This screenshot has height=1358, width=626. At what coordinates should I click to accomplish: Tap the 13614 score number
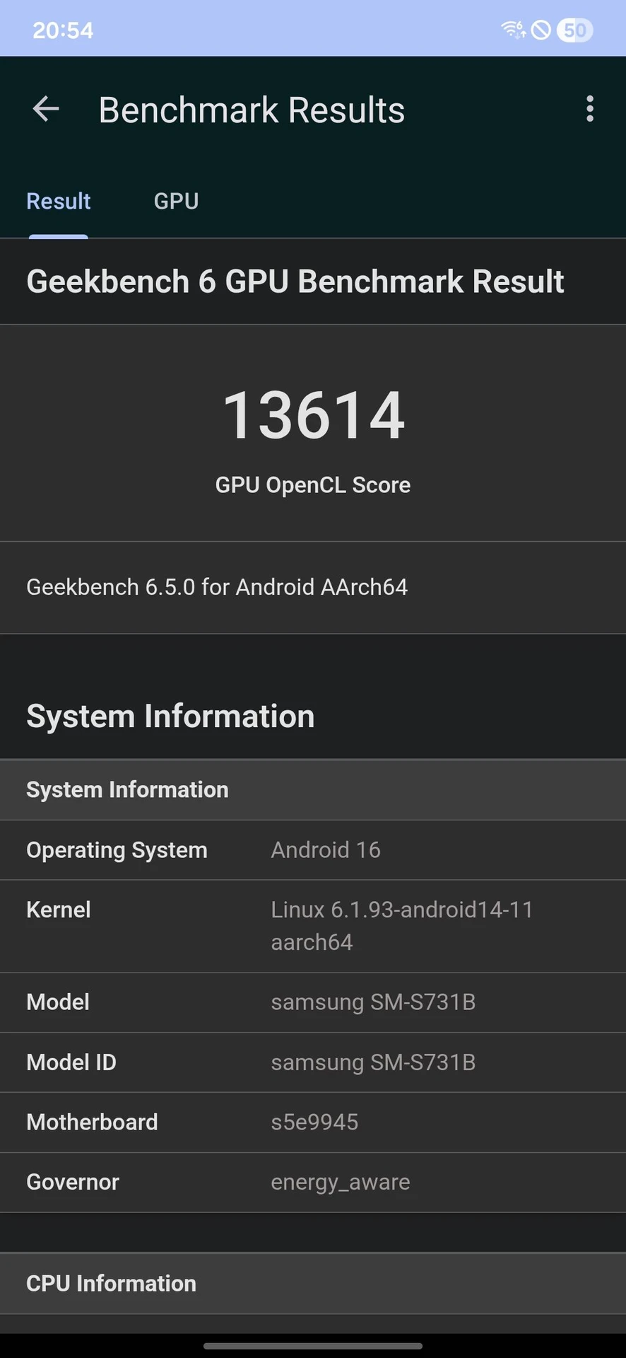pos(313,415)
